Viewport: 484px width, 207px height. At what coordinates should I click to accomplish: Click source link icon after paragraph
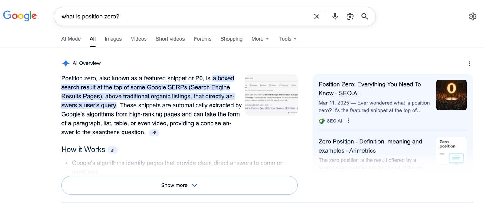(x=154, y=133)
